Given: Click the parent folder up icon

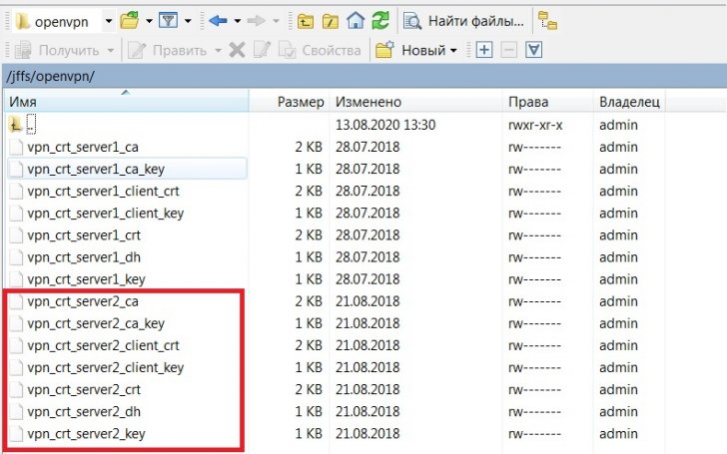Looking at the screenshot, I should 16,124.
